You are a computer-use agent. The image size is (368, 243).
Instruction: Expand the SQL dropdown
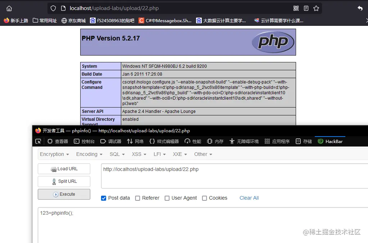pos(117,154)
